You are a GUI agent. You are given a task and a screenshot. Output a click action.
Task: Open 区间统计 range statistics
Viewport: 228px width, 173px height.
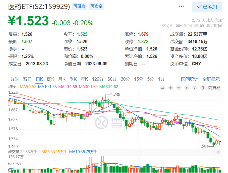click(x=190, y=79)
